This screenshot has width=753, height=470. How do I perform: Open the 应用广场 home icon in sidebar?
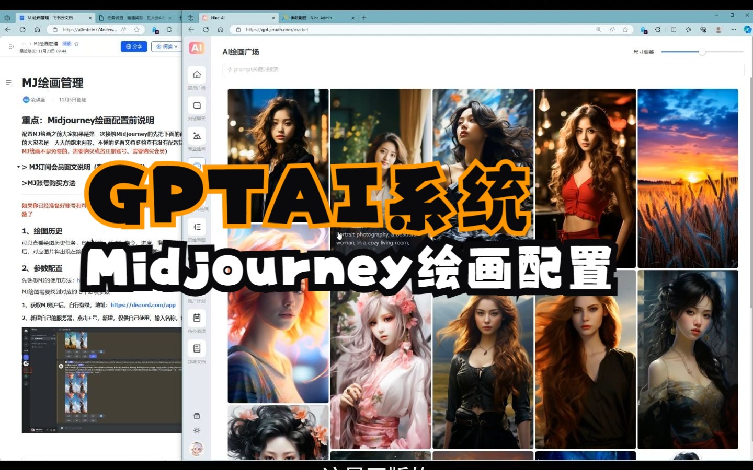click(x=196, y=75)
